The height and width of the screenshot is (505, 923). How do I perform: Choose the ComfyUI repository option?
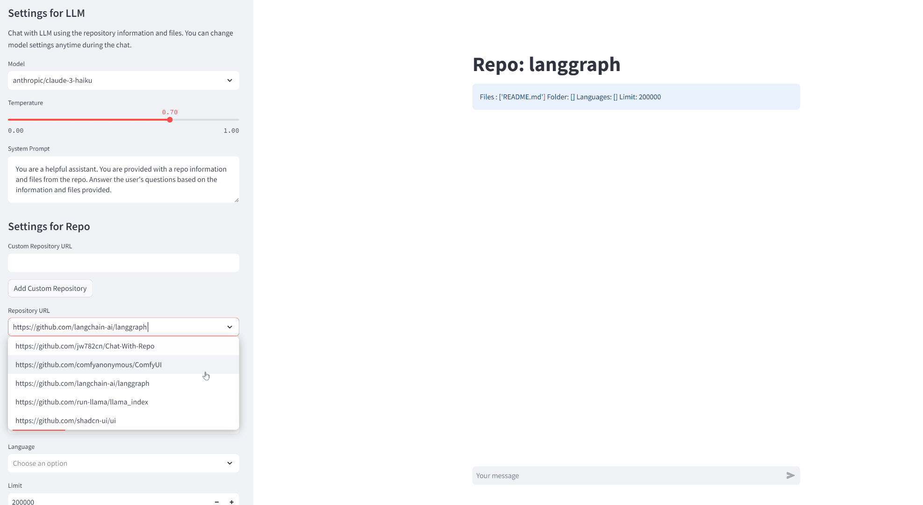coord(88,365)
